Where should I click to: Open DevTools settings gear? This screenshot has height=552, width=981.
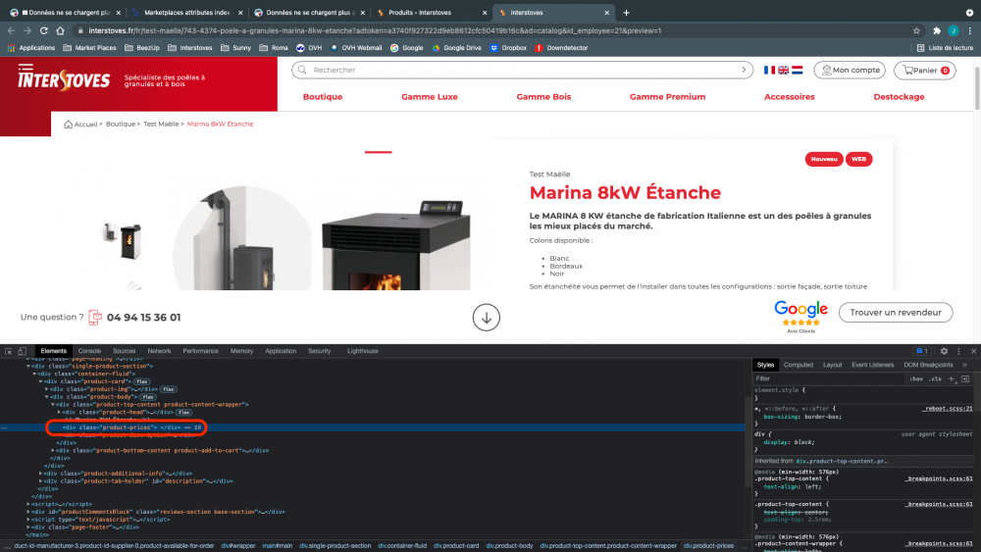(944, 351)
